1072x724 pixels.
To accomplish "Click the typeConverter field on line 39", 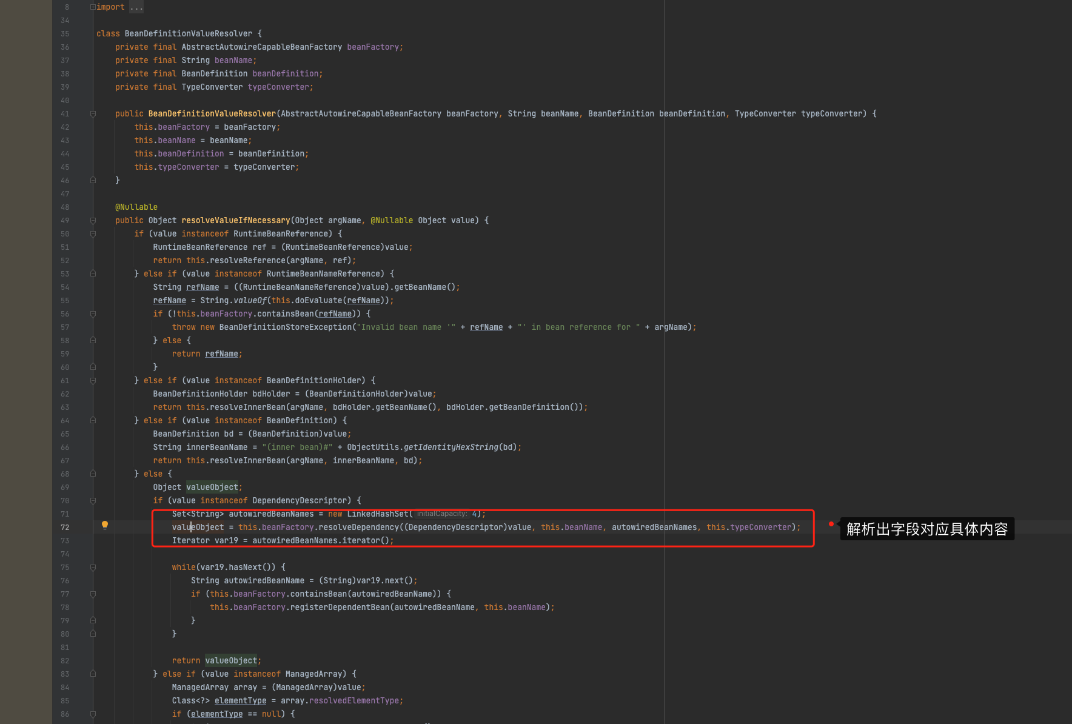I will click(x=278, y=87).
